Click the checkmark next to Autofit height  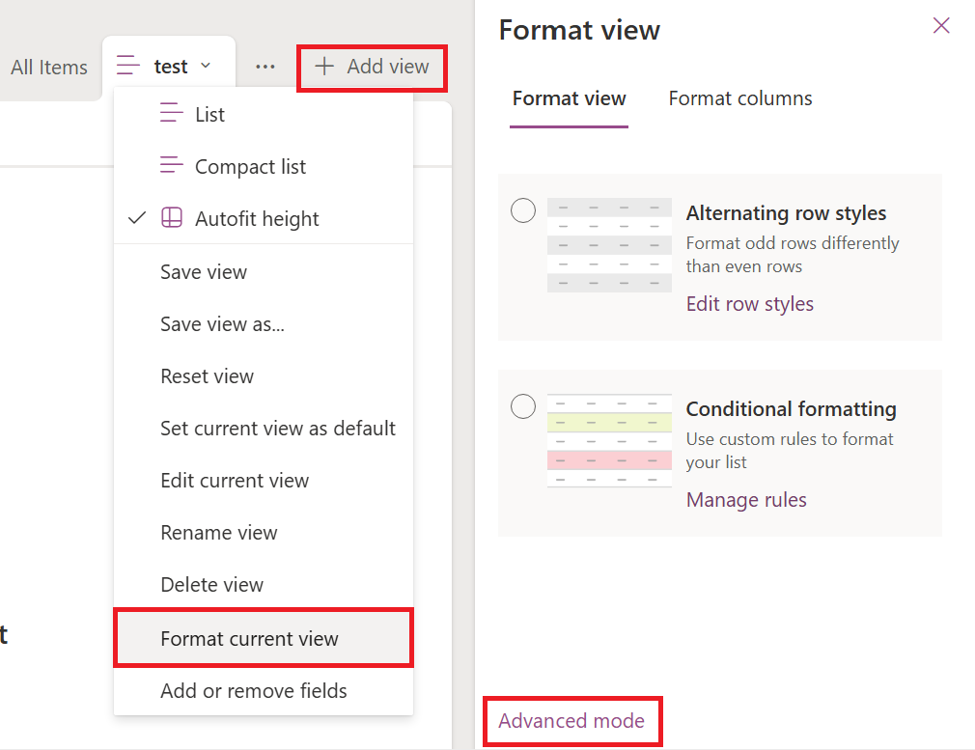(138, 218)
